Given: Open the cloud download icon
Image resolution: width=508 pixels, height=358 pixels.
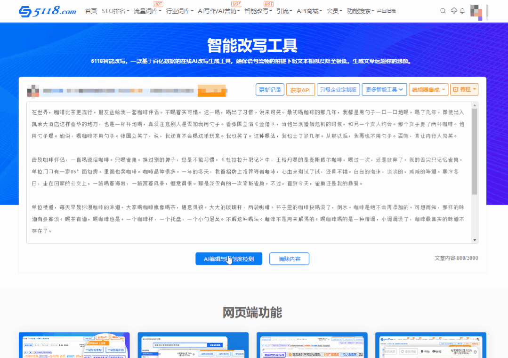Looking at the screenshot, I should point(453,10).
